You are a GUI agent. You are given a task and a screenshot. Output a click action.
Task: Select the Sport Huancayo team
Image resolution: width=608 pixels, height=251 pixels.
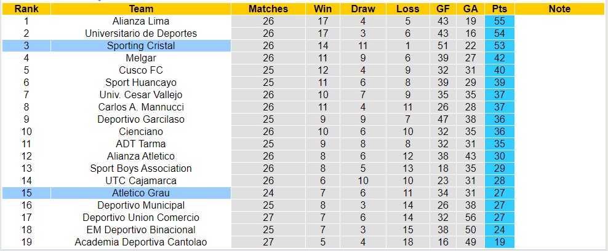(141, 82)
